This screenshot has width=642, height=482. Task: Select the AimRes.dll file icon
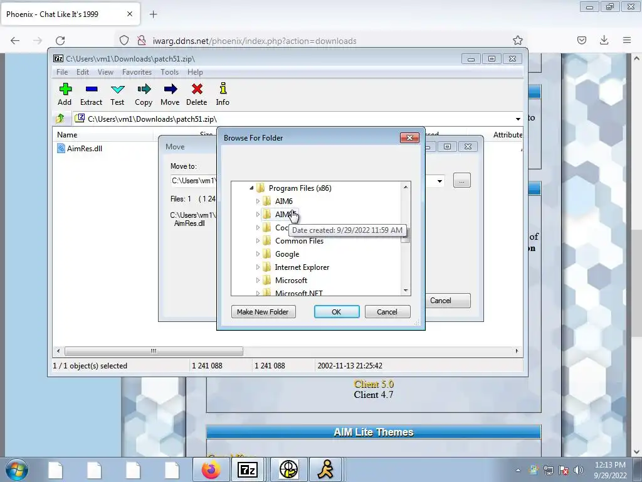[61, 148]
